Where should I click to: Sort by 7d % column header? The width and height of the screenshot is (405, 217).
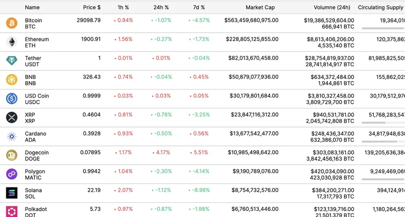pos(199,7)
